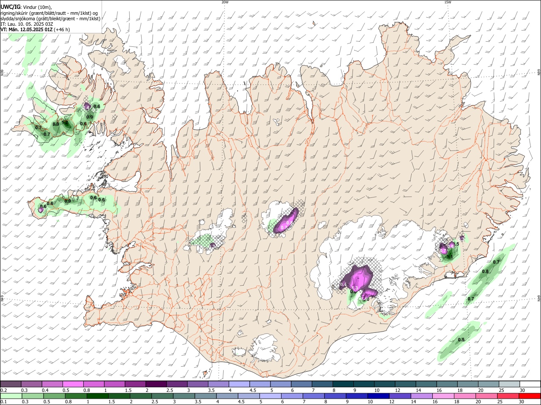Click the white "1.3" snowfall value on the map
This screenshot has height=405, width=541.
355,288
